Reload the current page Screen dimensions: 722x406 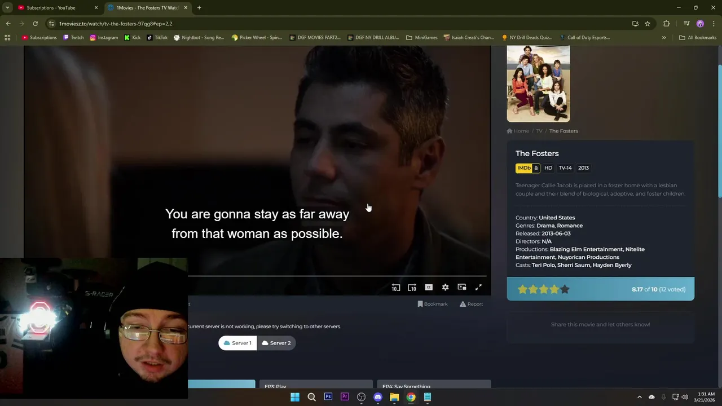coord(35,24)
